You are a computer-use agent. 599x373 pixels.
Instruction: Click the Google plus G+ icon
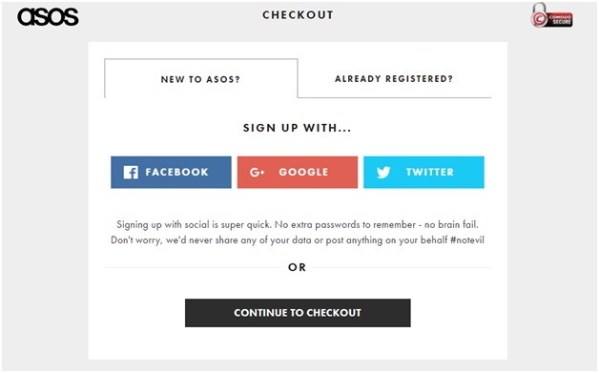[x=258, y=173]
